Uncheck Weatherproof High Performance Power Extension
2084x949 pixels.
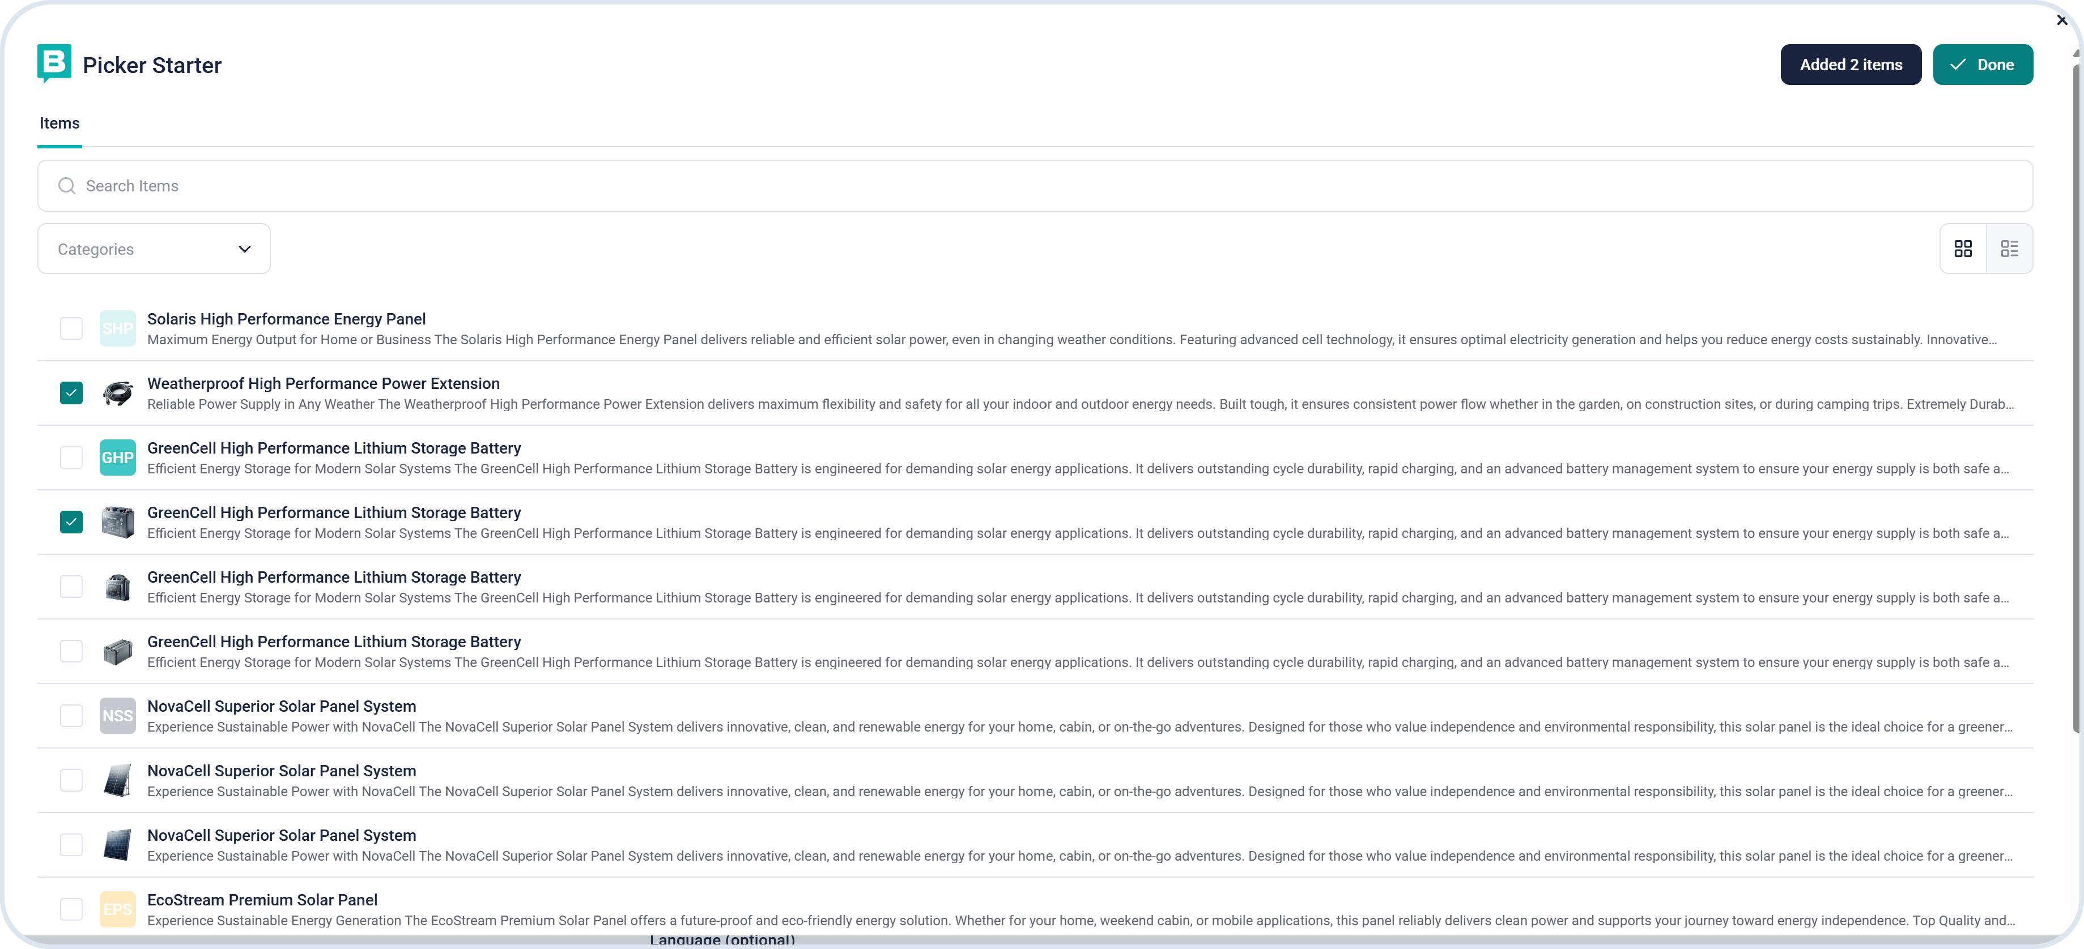coord(71,393)
